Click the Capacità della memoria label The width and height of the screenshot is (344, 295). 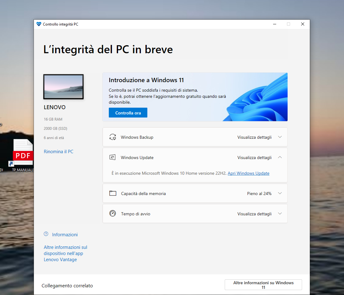coord(143,193)
